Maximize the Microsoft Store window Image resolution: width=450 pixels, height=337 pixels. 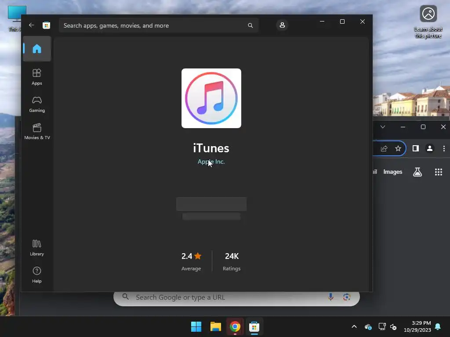[342, 22]
